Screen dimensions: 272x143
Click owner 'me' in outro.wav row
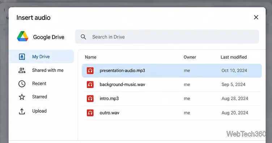(187, 113)
